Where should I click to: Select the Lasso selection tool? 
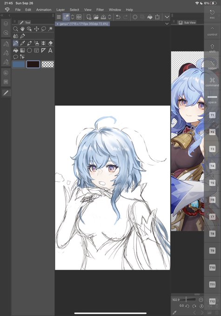click(43, 29)
